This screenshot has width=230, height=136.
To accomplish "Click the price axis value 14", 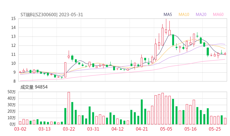I will click(x=13, y=28).
